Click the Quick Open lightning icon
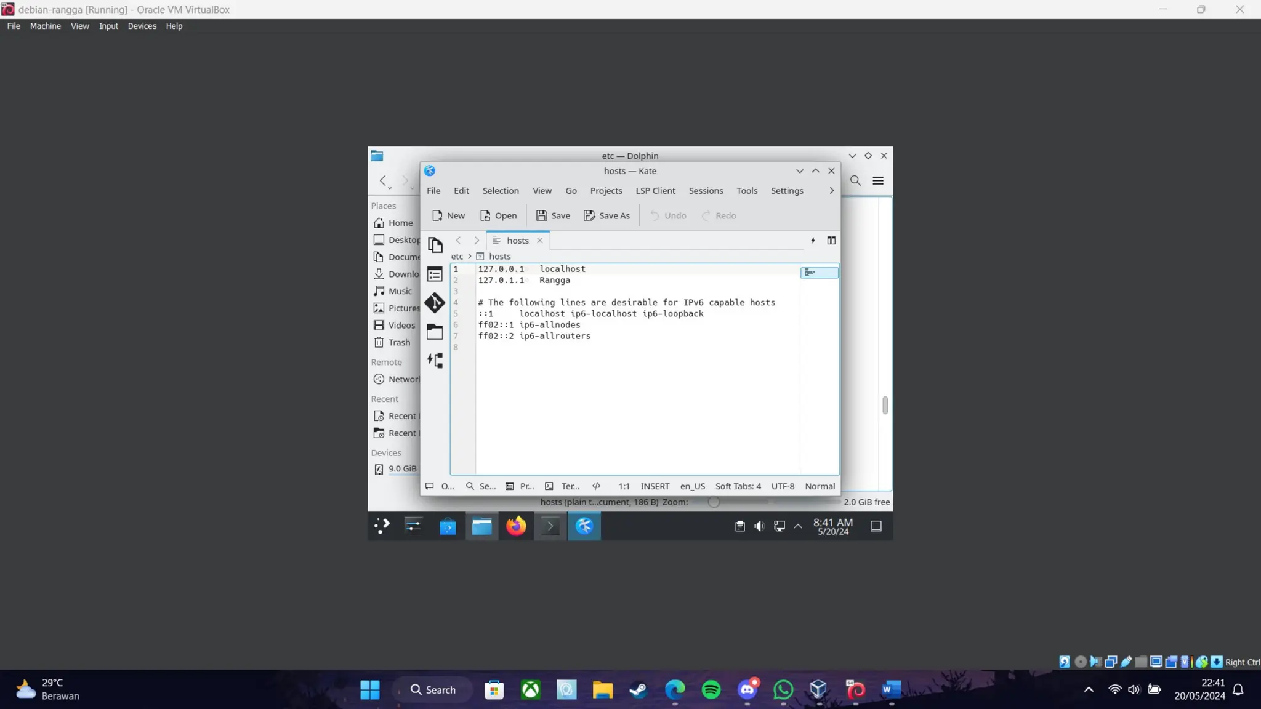The width and height of the screenshot is (1261, 709). coord(813,241)
